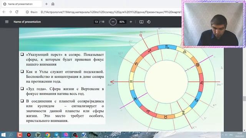Open the Camtasia icon in the taskbar

pyautogui.click(x=20, y=135)
